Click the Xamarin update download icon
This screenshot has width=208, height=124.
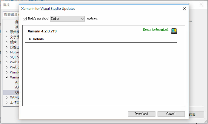click(x=174, y=31)
